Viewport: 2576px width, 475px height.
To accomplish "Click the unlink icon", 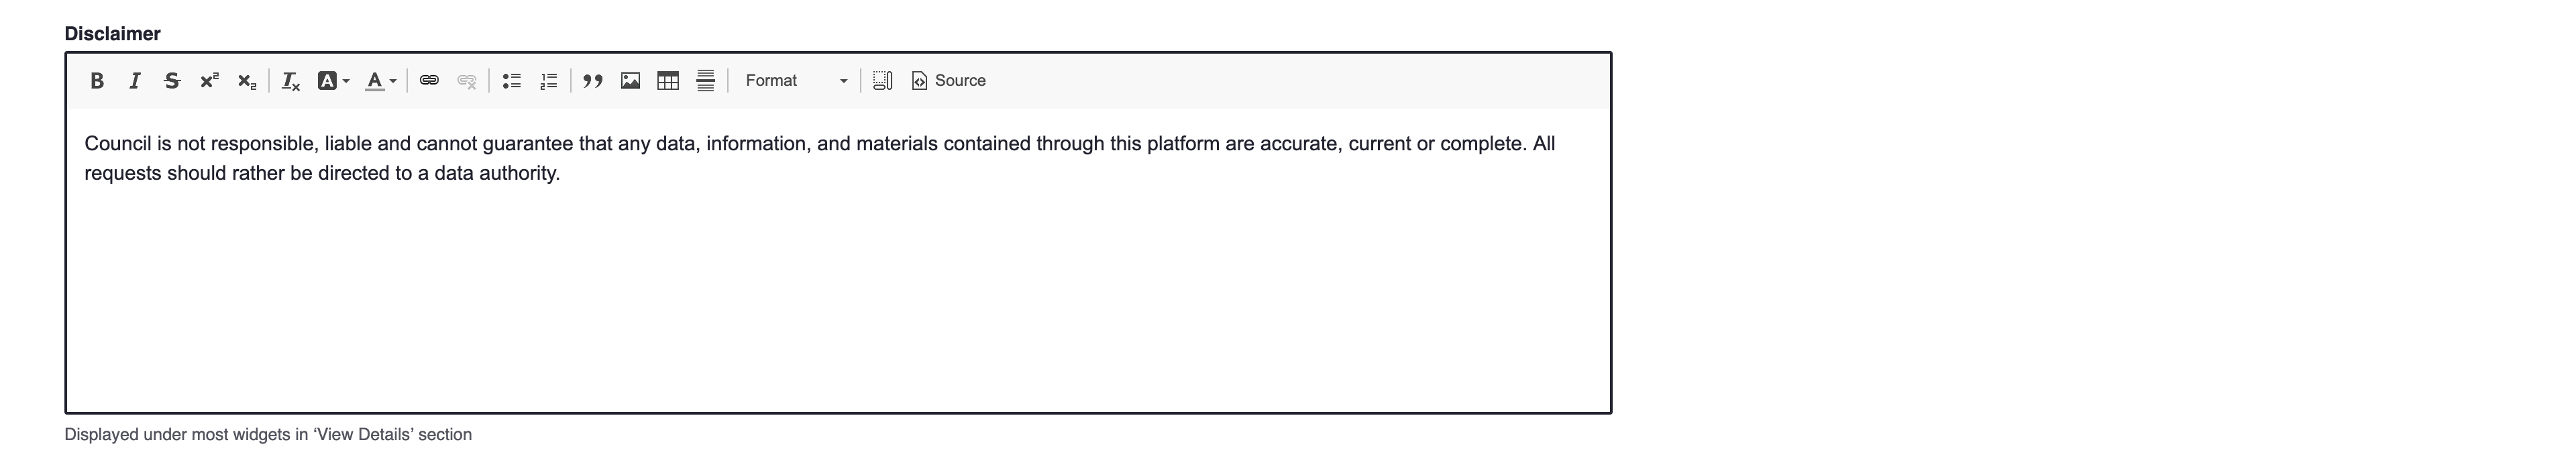I will tap(467, 81).
